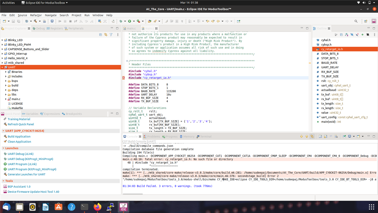Toggle Link with Editor in Project Explorer
Viewport: 378px width, 213px height.
tap(106, 35)
